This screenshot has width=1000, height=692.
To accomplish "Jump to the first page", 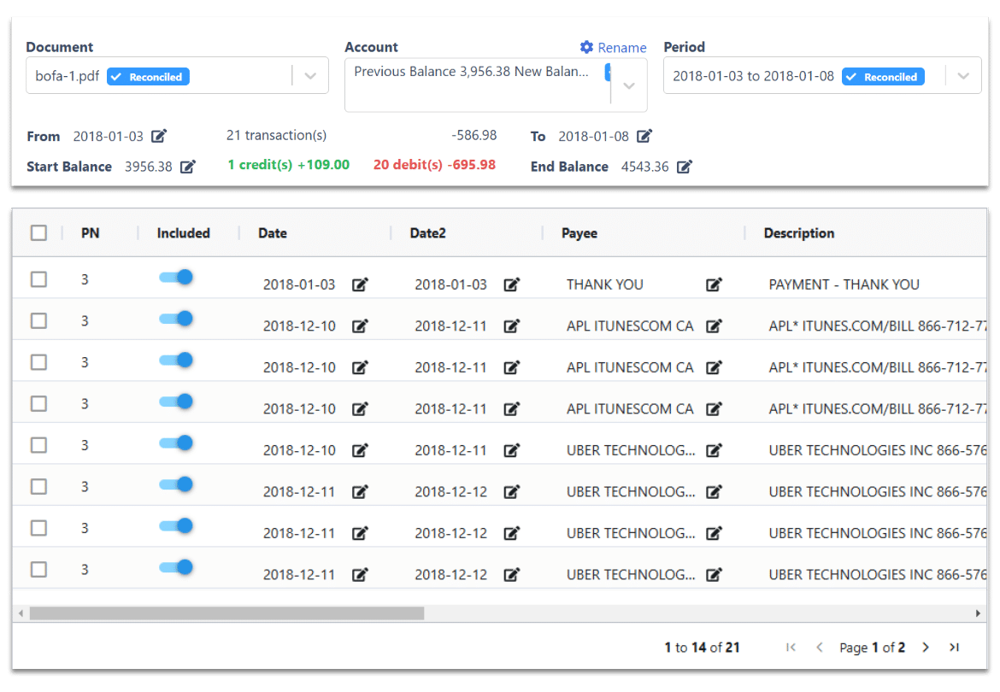I will 791,648.
